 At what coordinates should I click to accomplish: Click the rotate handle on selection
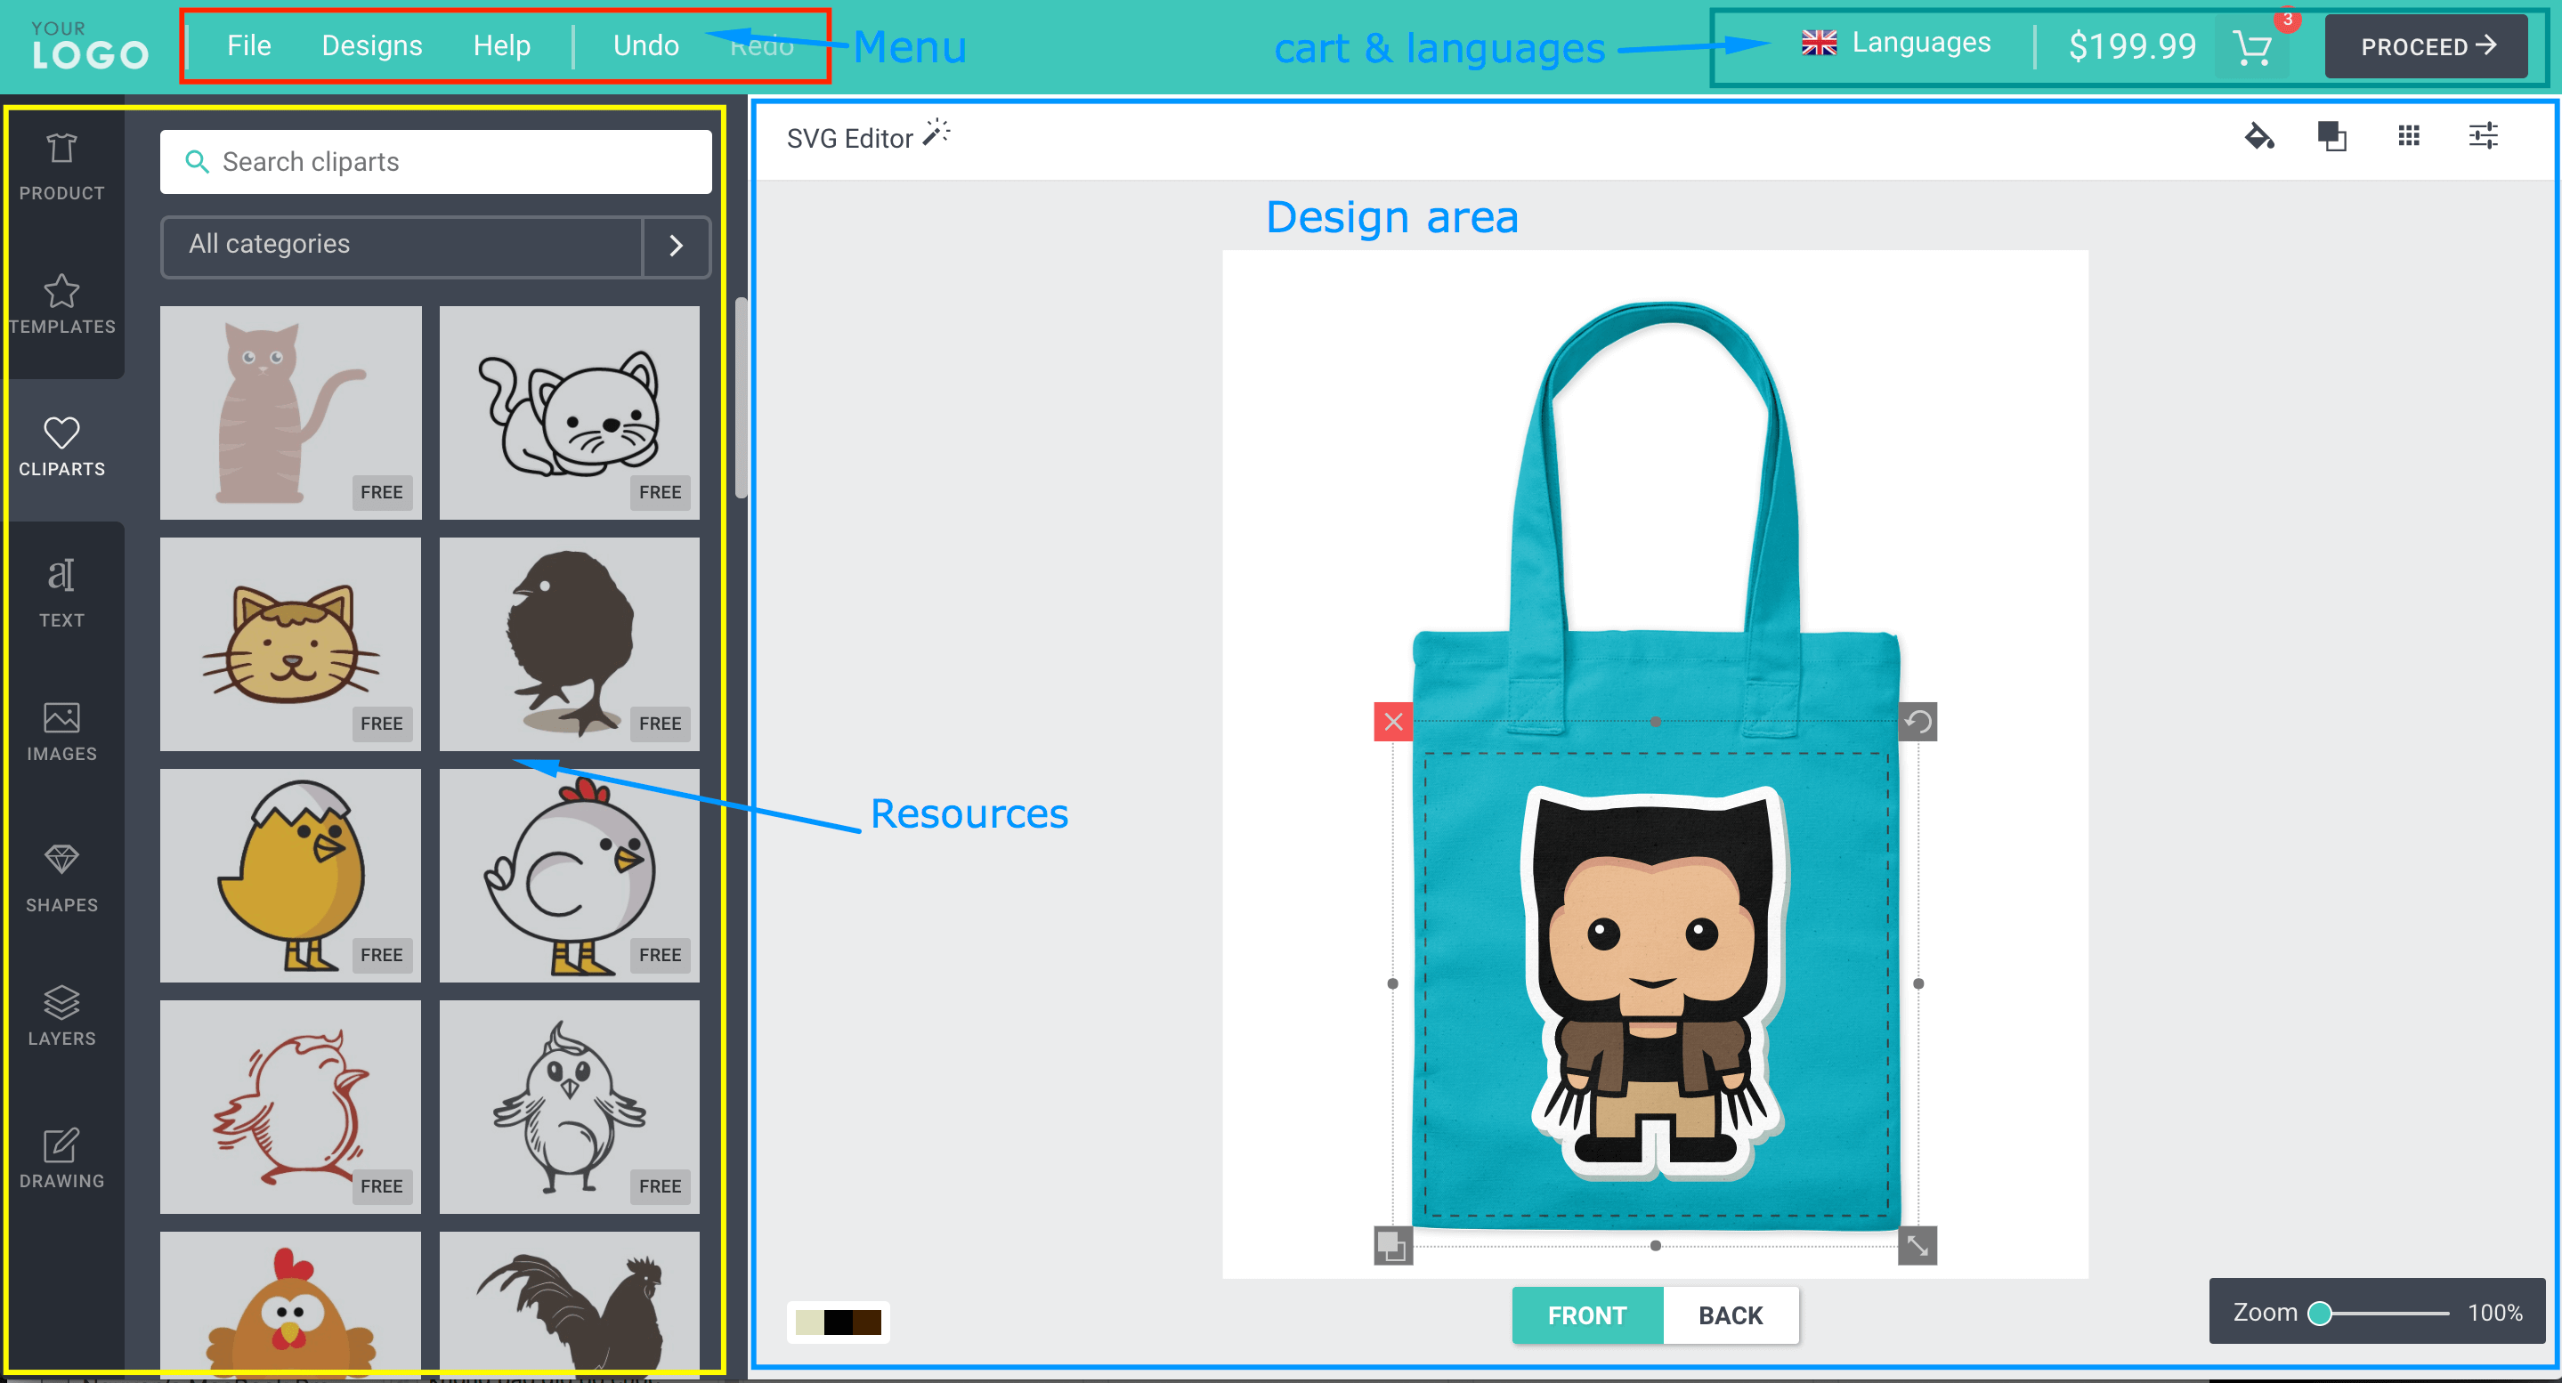coord(1917,722)
